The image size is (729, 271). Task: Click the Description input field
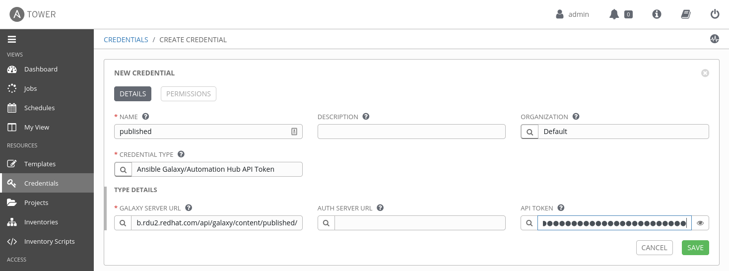point(411,132)
